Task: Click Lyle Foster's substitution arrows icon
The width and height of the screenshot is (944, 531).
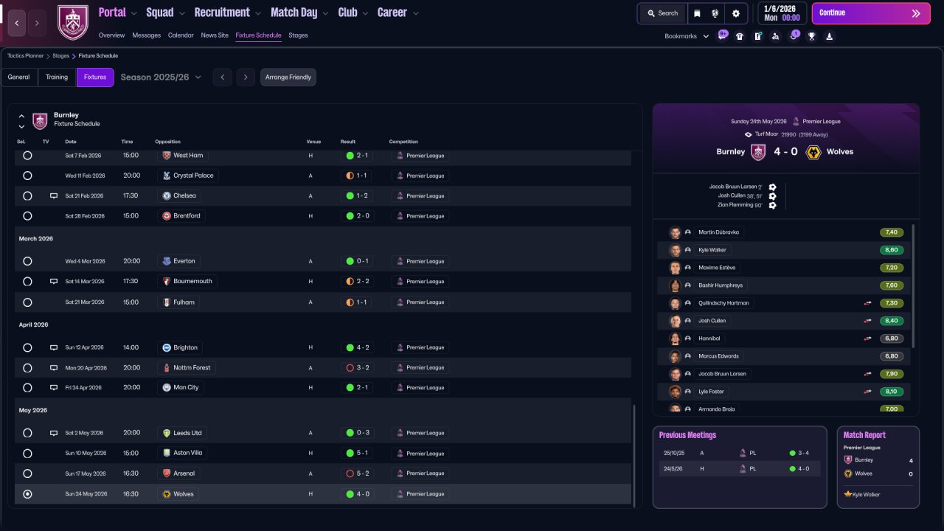Action: (x=868, y=392)
